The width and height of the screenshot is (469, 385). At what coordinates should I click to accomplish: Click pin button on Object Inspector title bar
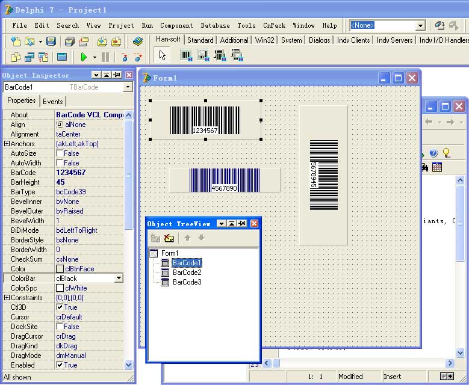click(x=117, y=75)
